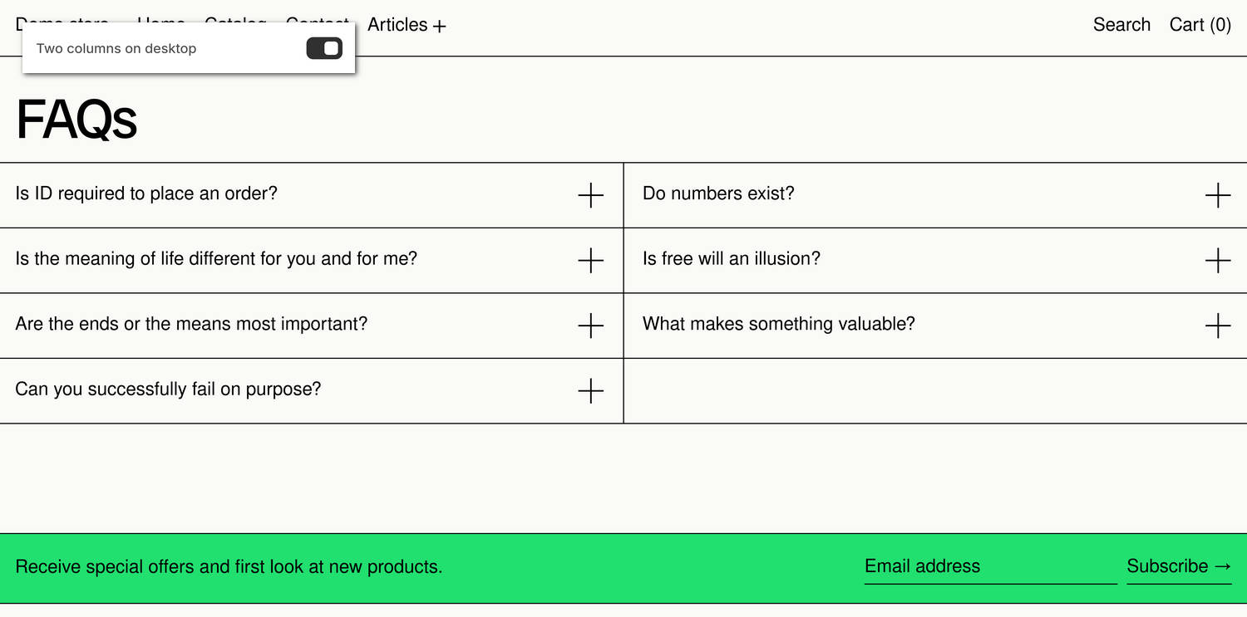Image resolution: width=1247 pixels, height=617 pixels.
Task: Click the plus icon next to Articles
Action: tap(440, 25)
